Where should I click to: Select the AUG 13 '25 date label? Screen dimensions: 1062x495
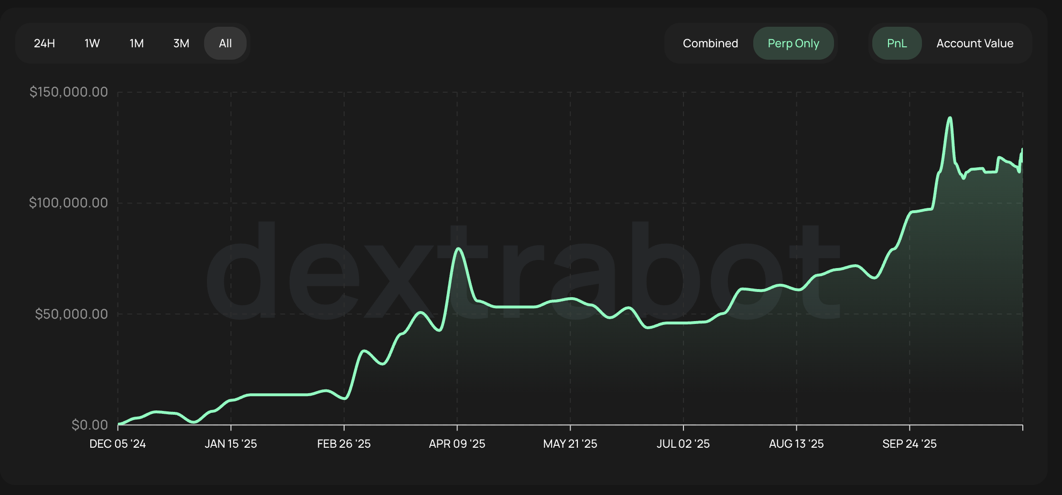pos(796,444)
